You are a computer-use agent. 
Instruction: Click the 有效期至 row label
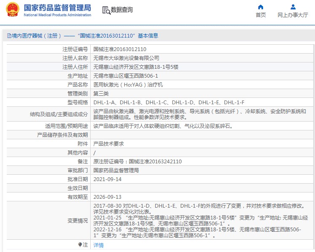click(78, 197)
